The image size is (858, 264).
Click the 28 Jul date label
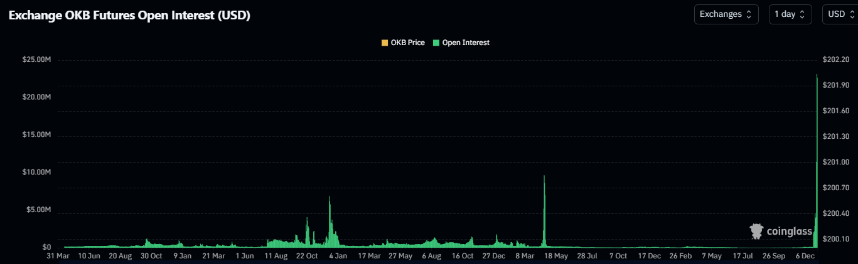pyautogui.click(x=587, y=256)
